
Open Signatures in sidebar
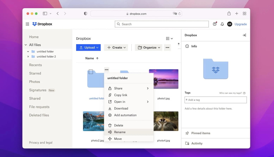[38, 90]
